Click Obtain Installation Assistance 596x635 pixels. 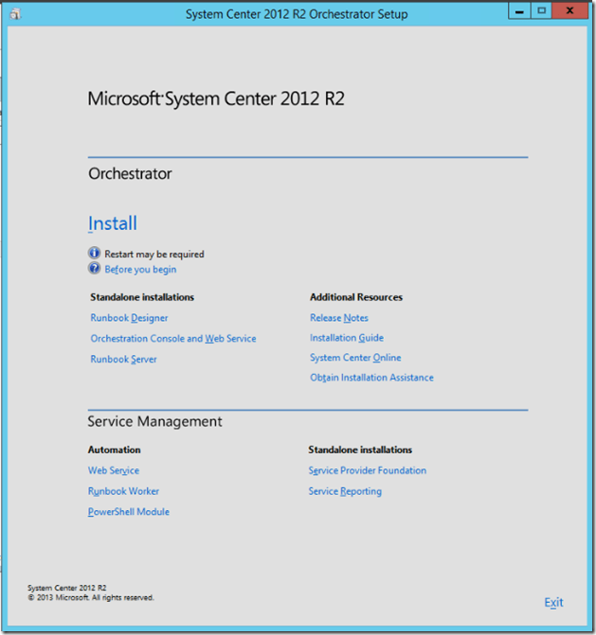point(371,378)
